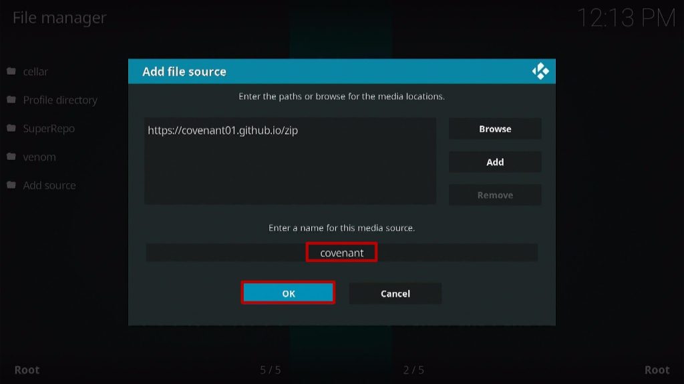The height and width of the screenshot is (384, 684).
Task: Click the 2 / 5 item counter
Action: point(413,370)
